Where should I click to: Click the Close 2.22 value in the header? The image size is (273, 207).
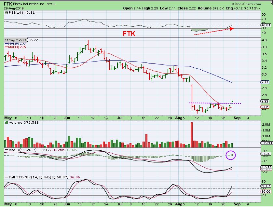point(187,8)
